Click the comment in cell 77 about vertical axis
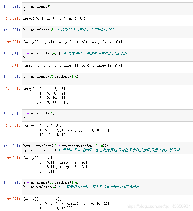Image resolution: width=193 pixels, height=211 pixels. 99,187
